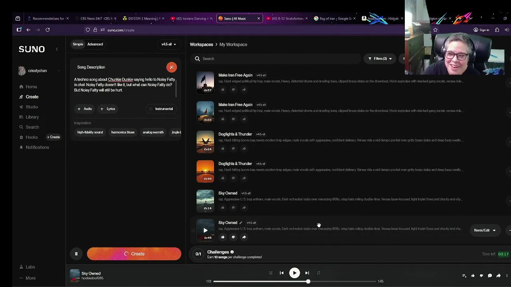Click the play/pause button in player
Screen dimensions: 511x287
point(295,273)
